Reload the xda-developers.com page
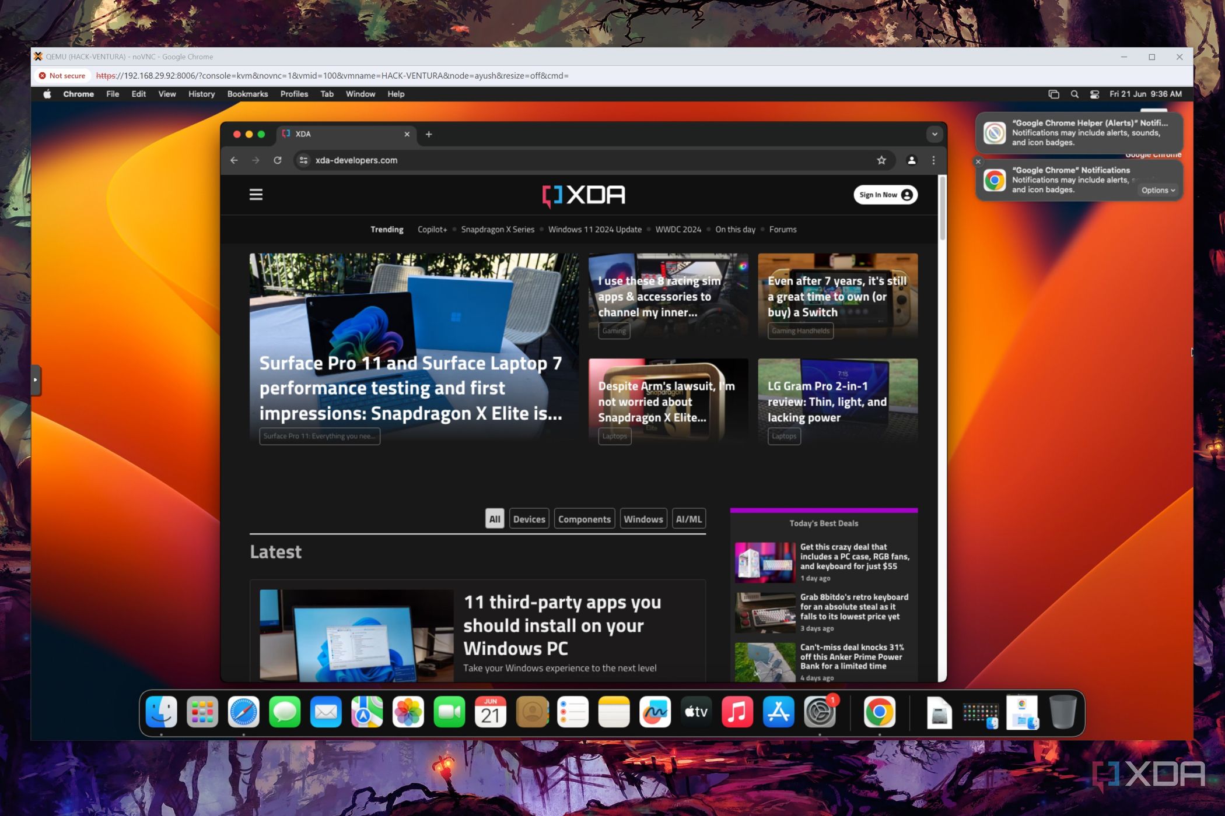The height and width of the screenshot is (816, 1225). [x=278, y=160]
